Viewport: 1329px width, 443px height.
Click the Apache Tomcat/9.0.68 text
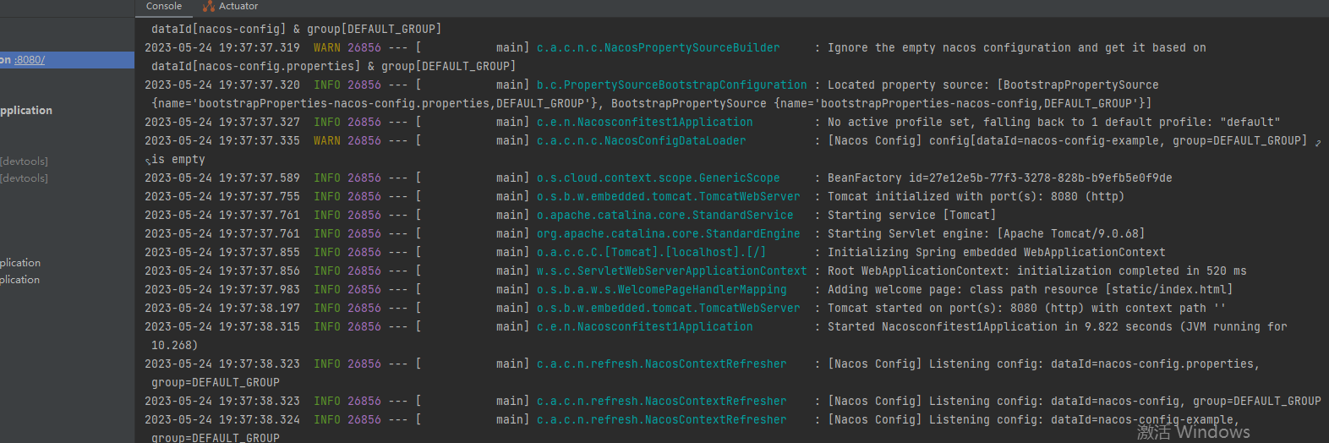tap(1073, 234)
